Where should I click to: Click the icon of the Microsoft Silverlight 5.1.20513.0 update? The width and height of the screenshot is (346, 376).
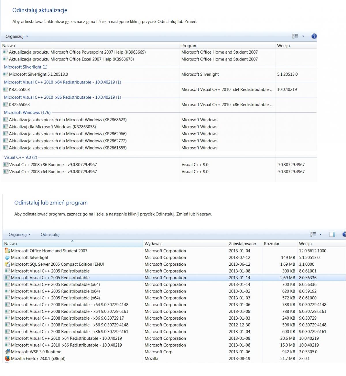(5, 74)
